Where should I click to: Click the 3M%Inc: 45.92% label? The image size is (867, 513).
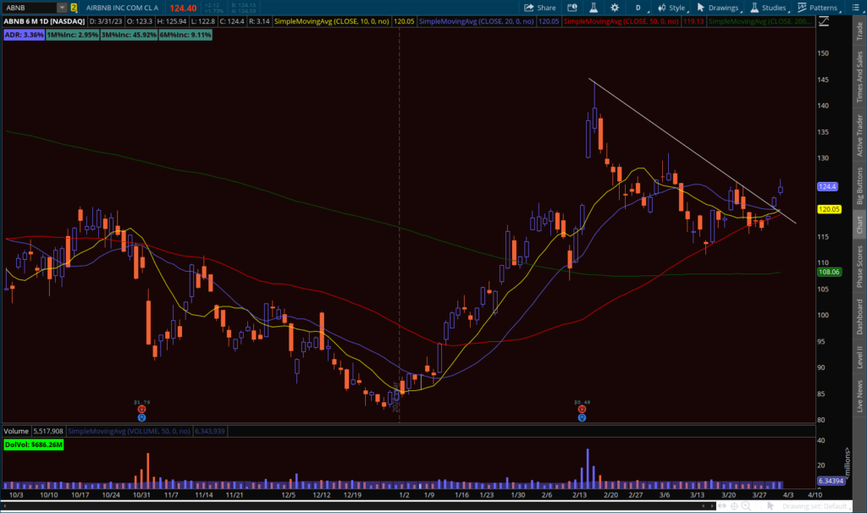[x=129, y=35]
